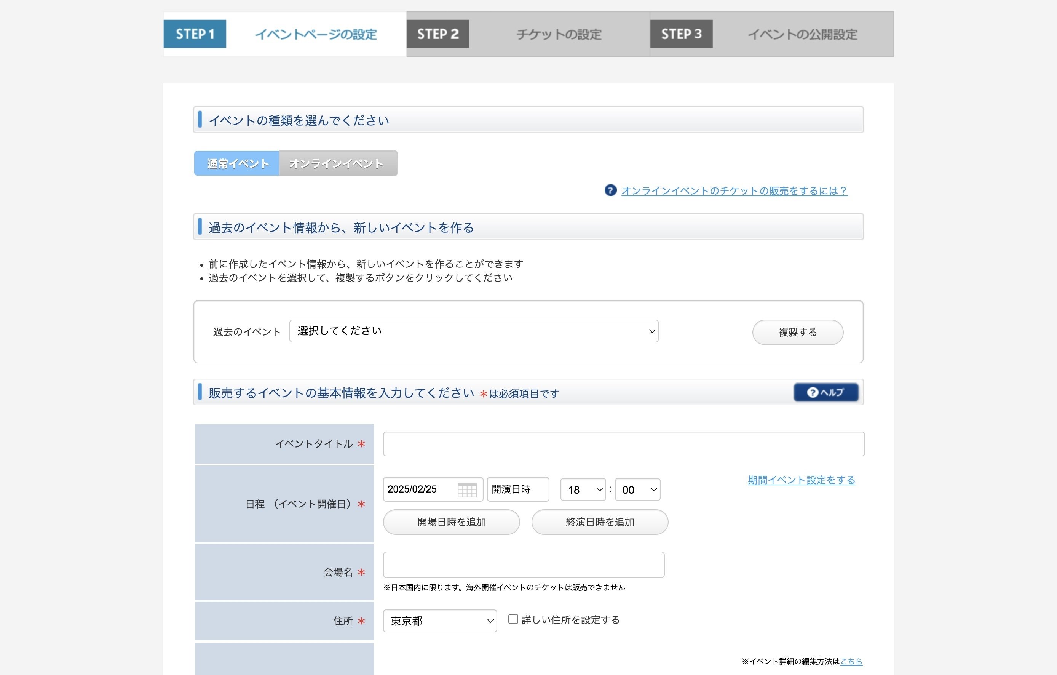Open the calendar icon beside the date field
Image resolution: width=1057 pixels, height=675 pixels.
coord(468,489)
